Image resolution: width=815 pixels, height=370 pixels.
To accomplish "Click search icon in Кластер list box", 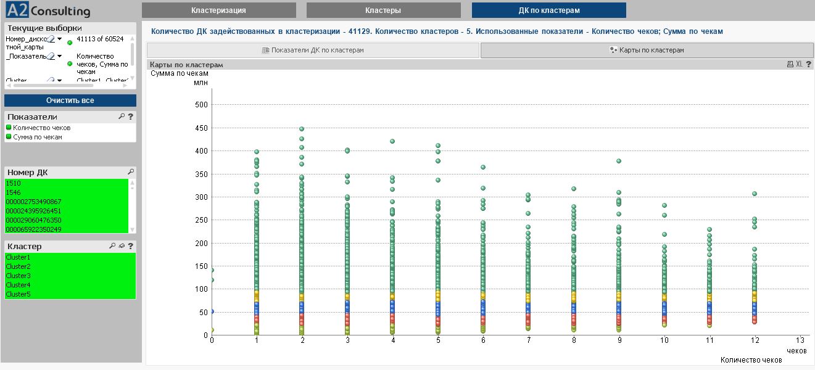I will click(112, 246).
